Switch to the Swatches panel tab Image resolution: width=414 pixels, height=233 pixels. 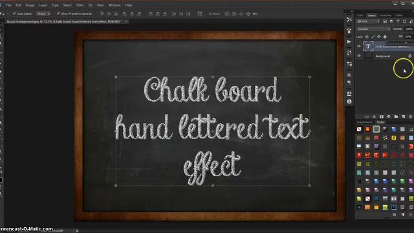(x=386, y=16)
